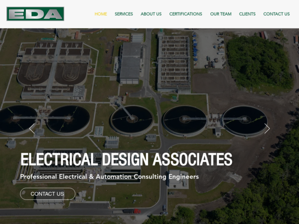Click the Electrical Design Associates heading
The height and width of the screenshot is (224, 299).
tap(126, 159)
